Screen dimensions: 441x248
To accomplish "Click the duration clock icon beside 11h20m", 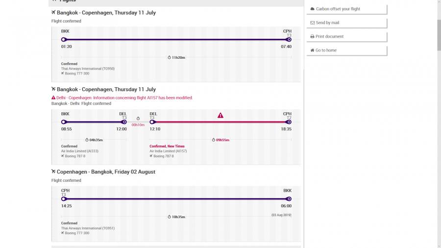I will [x=169, y=57].
